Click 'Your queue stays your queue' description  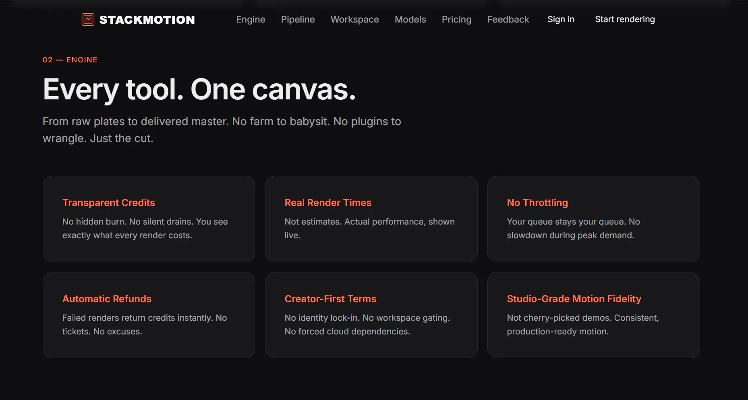coord(574,228)
